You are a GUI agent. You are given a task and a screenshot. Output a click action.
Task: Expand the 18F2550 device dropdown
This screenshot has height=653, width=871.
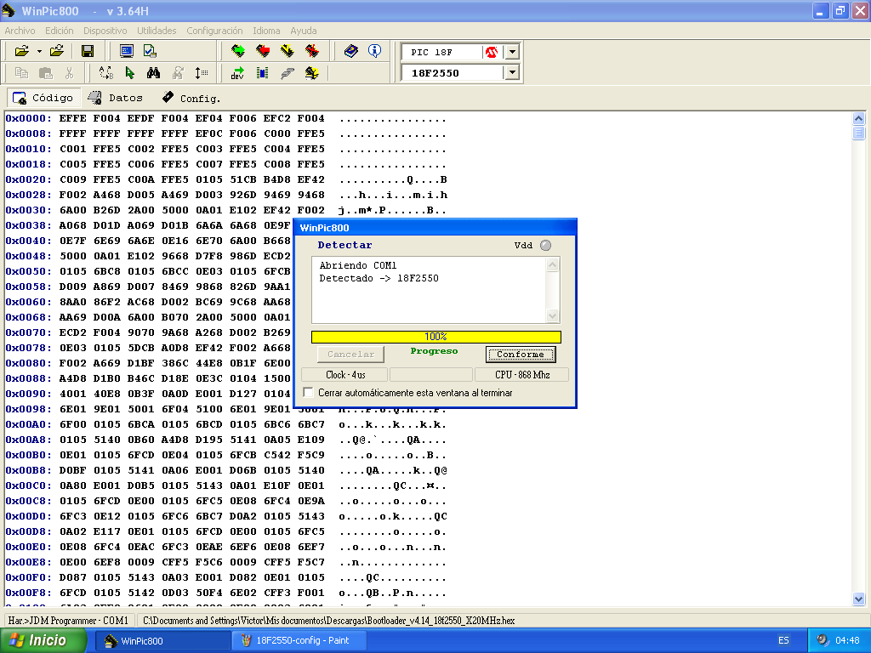click(x=512, y=73)
